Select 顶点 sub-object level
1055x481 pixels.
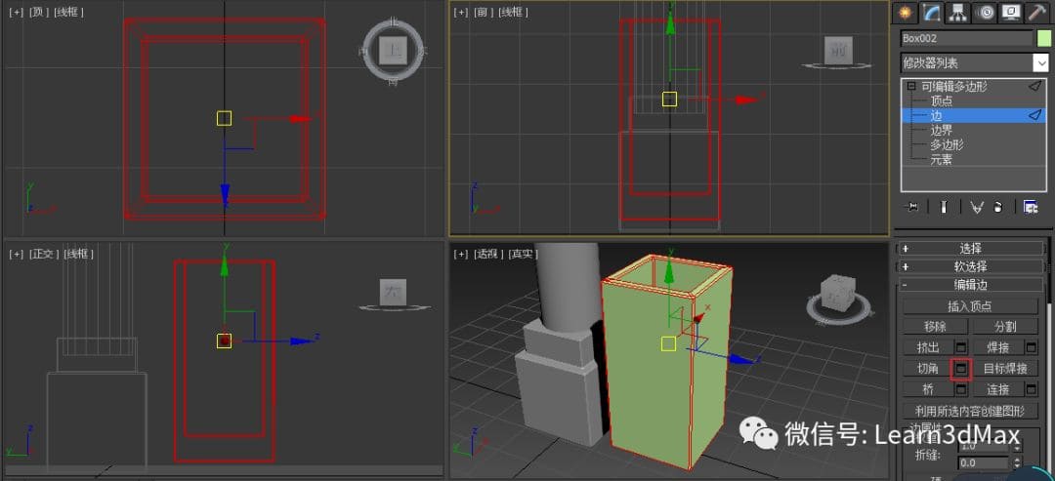[x=942, y=100]
